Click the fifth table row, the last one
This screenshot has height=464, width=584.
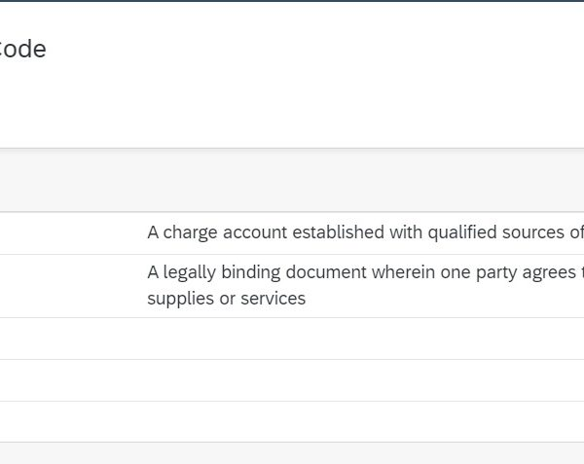click(x=292, y=422)
